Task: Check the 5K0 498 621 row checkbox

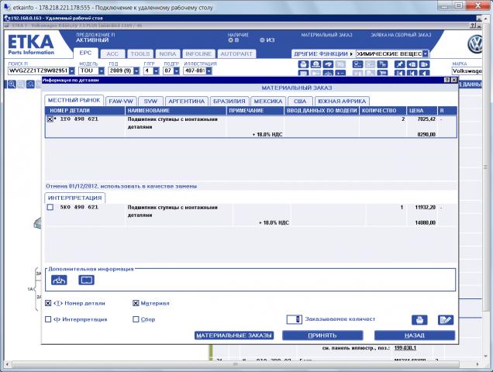Action: tap(50, 207)
